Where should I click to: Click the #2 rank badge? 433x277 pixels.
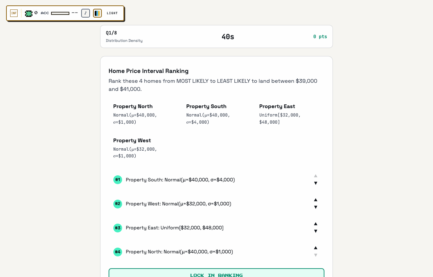click(118, 204)
